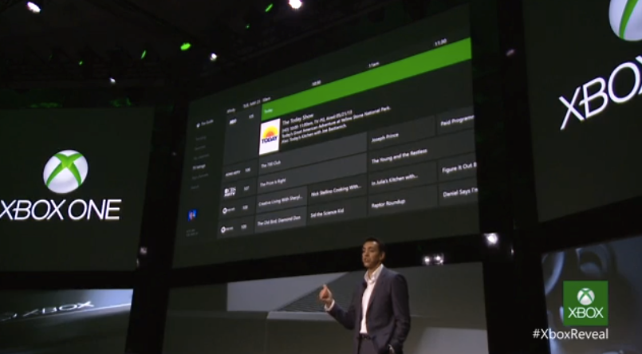Select The Old Bird program on channel 109

pos(281,222)
